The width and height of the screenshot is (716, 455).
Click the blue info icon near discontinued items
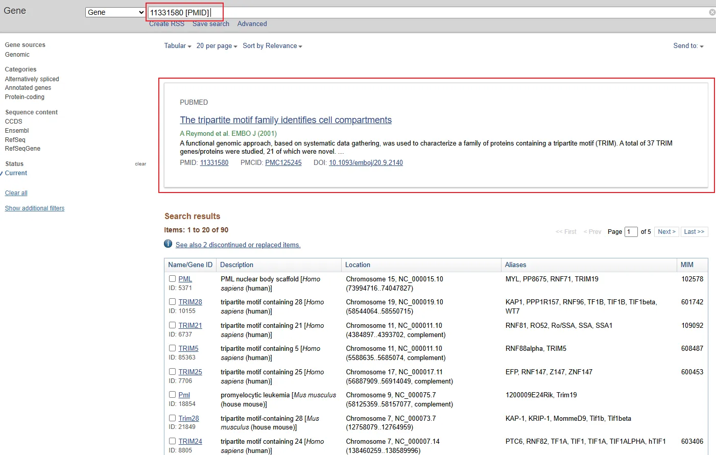pos(168,244)
